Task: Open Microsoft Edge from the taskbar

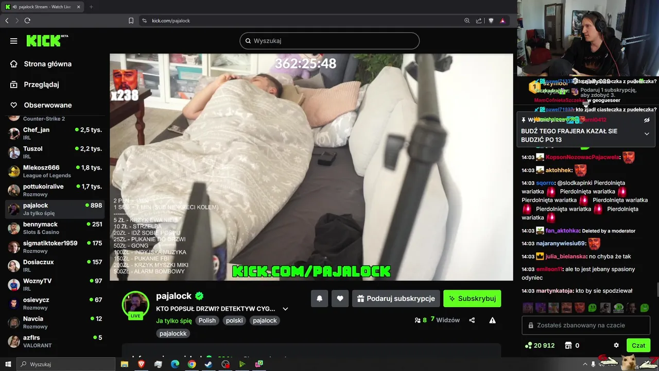Action: point(175,364)
